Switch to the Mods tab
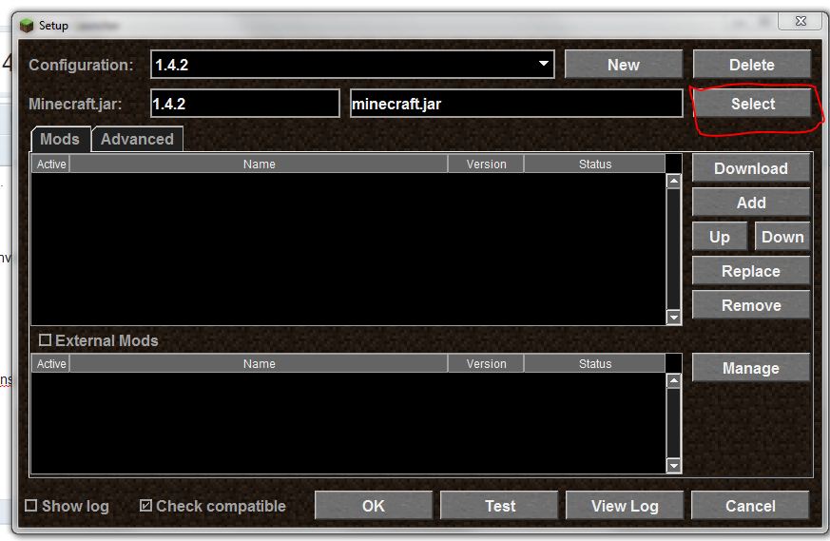 pos(60,139)
